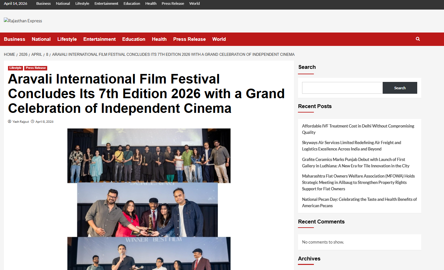Click the Yash Rajput author link

pos(20,121)
